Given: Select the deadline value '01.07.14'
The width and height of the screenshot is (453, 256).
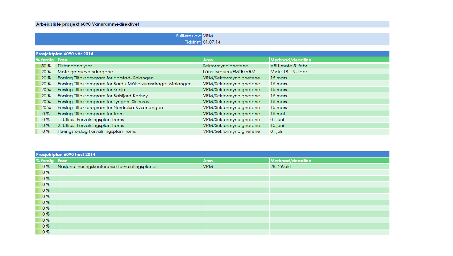Looking at the screenshot, I should tap(295, 42).
